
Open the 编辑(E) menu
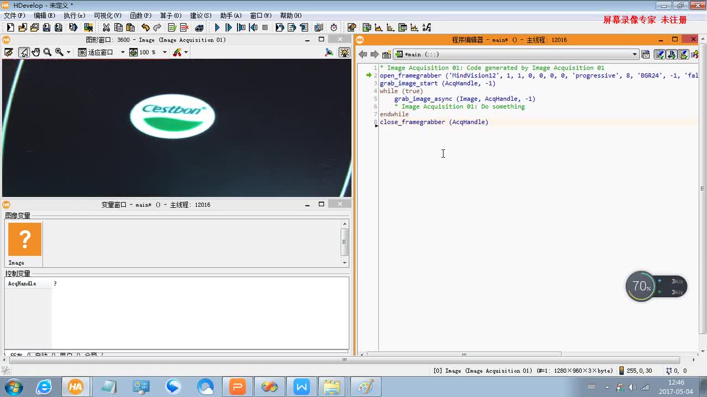44,16
